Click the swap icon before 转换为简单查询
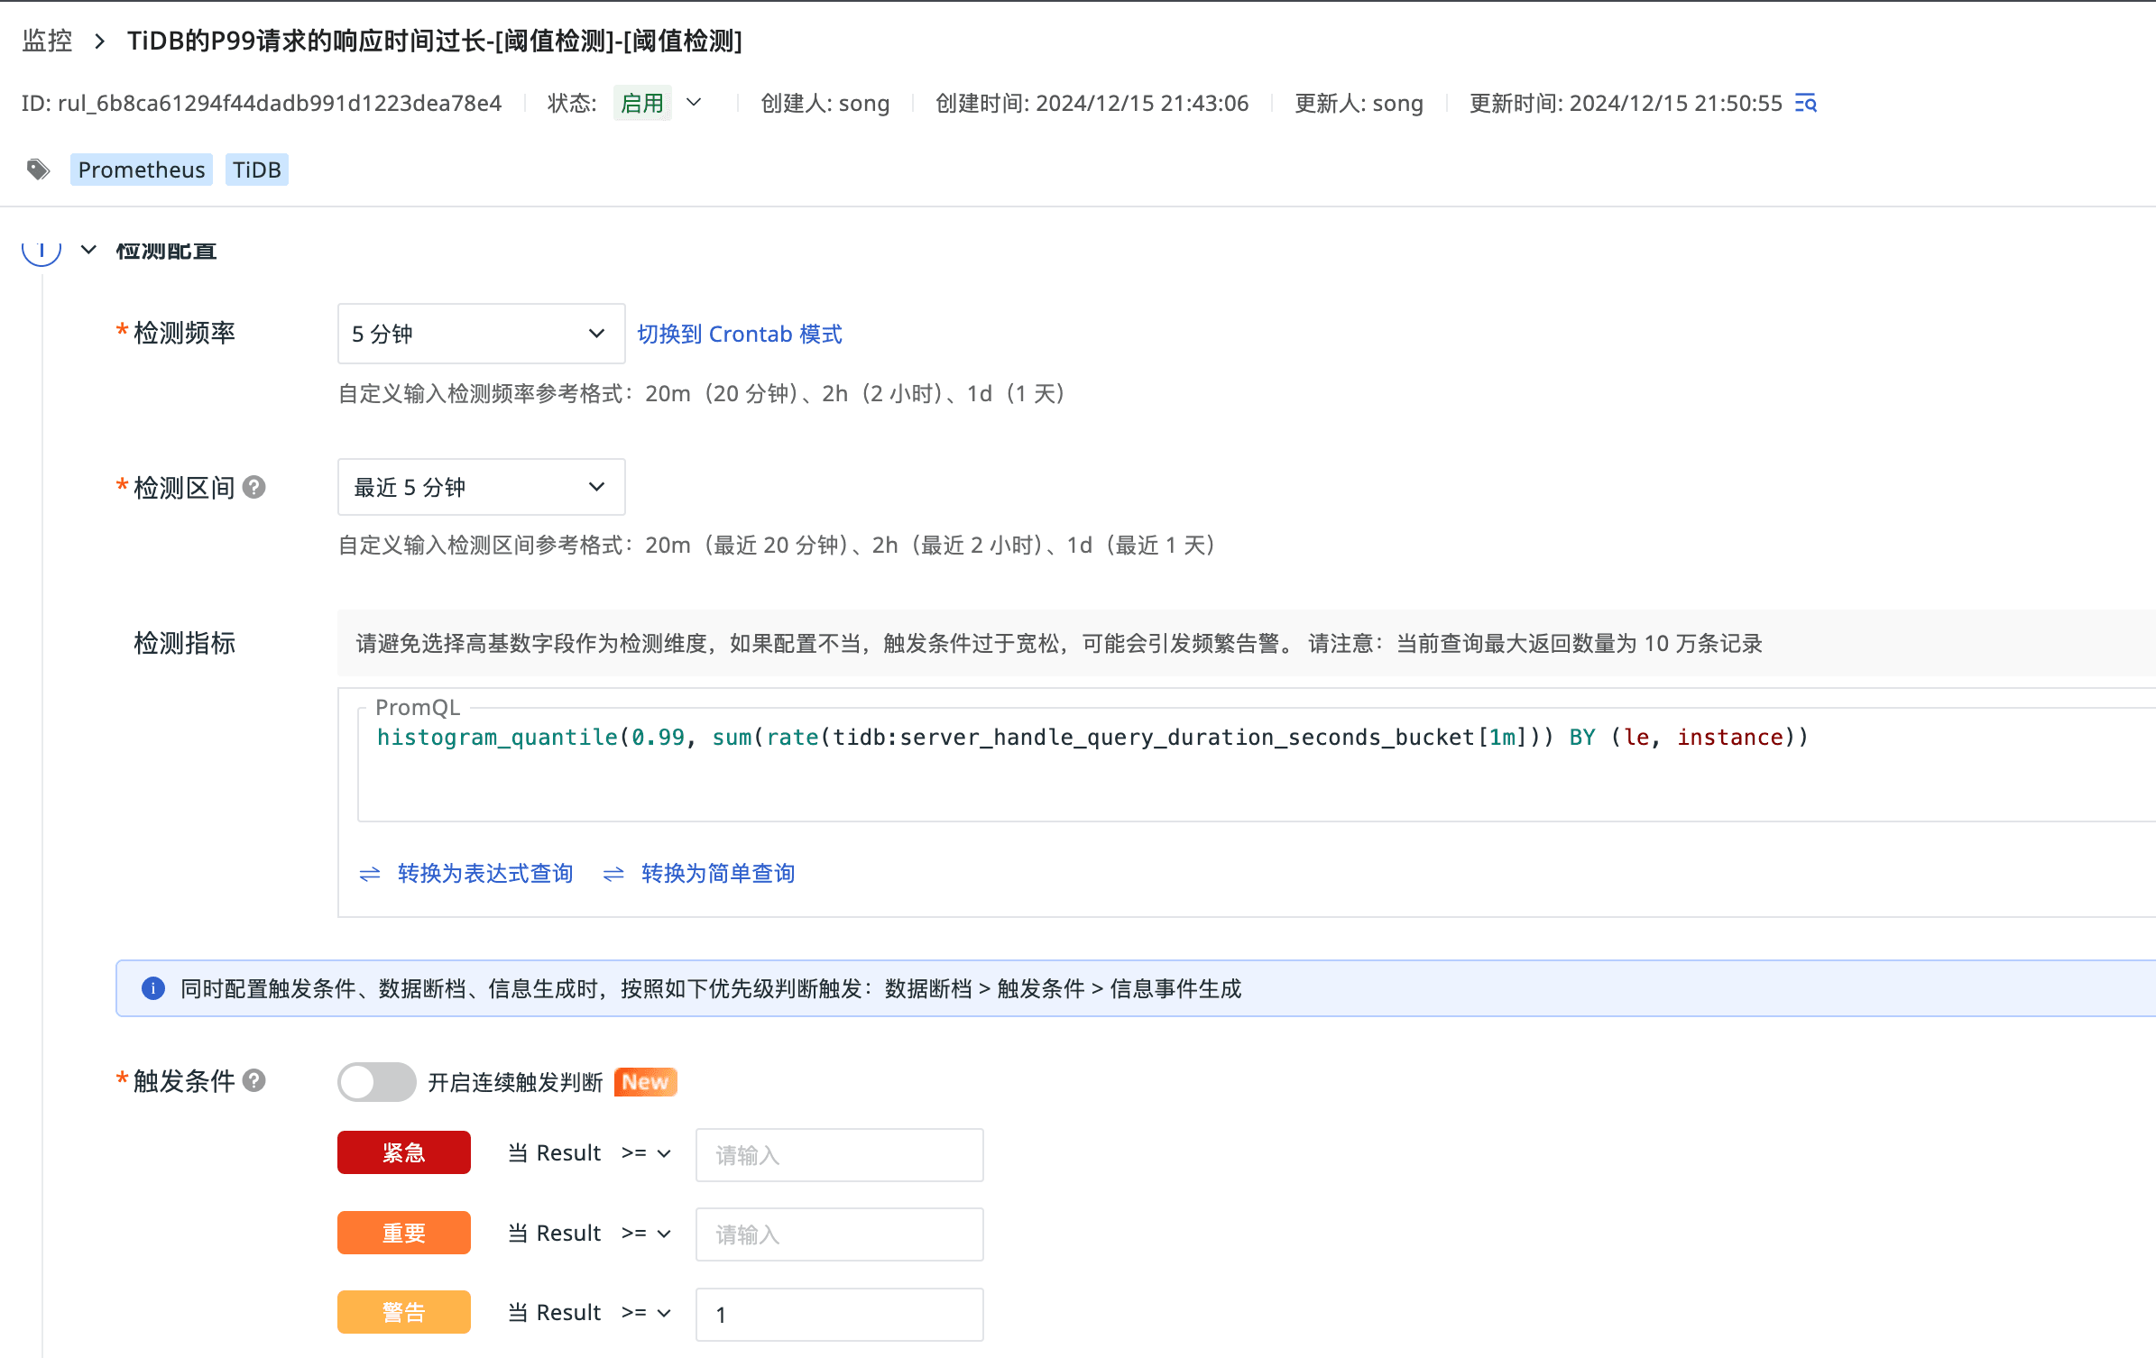This screenshot has height=1358, width=2156. pyautogui.click(x=613, y=874)
